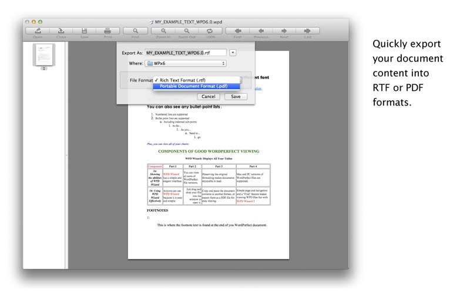Click the footnote sentence in the document

(x=211, y=225)
